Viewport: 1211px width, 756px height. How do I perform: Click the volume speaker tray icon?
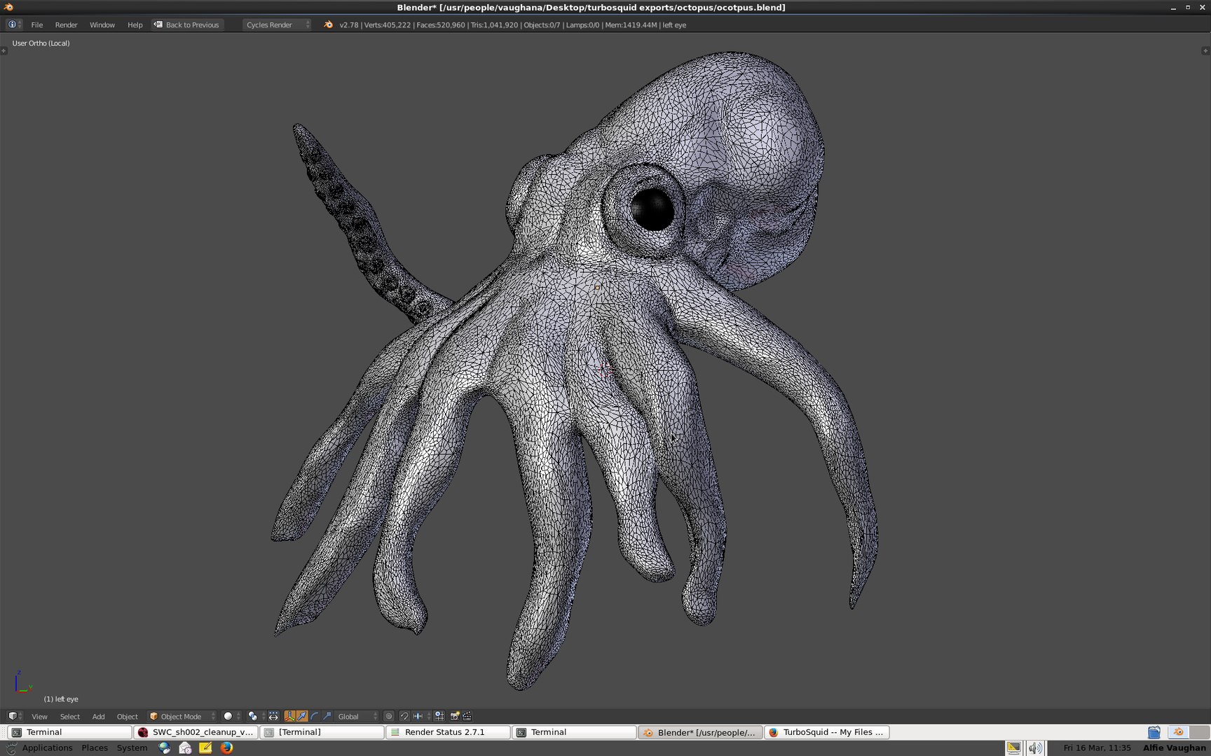[1035, 748]
